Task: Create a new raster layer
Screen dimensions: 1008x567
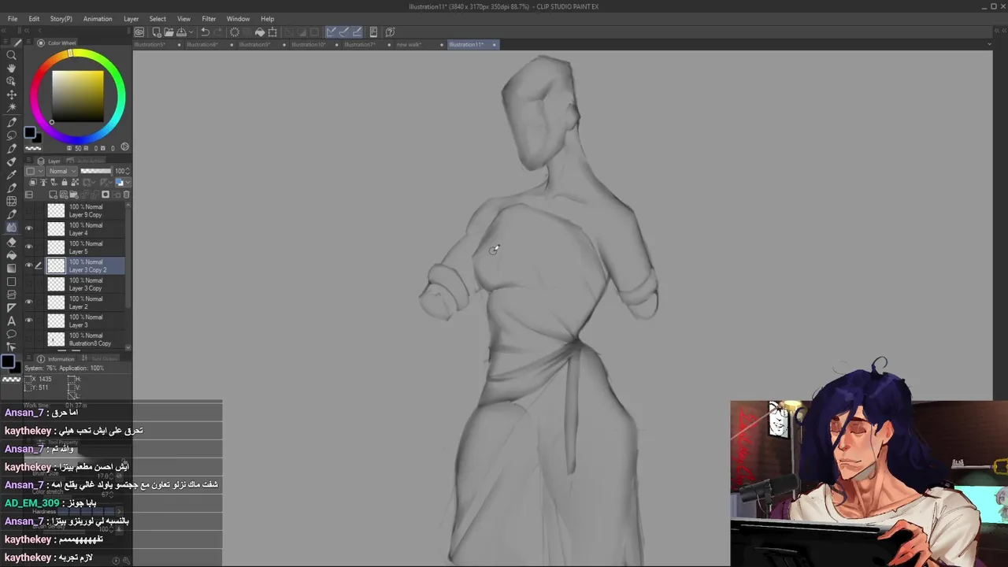Action: (x=53, y=195)
